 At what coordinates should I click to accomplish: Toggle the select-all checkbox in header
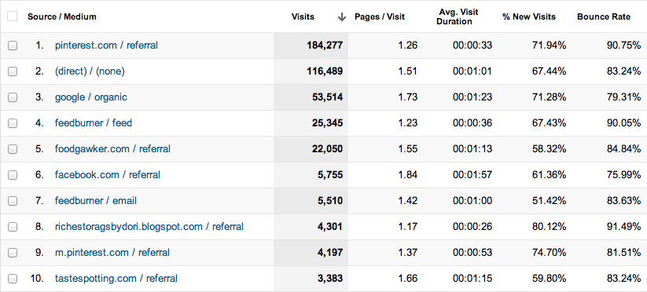(x=13, y=16)
